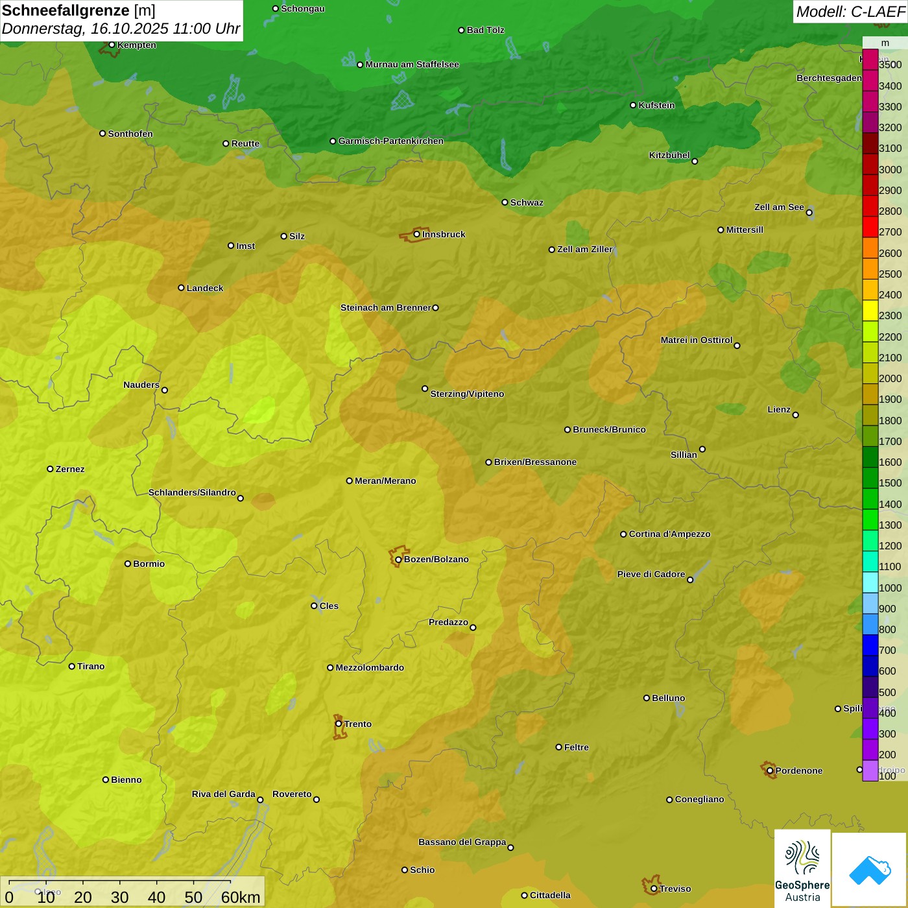Click the Meran/Merano label
This screenshot has width=908, height=908.
coord(385,481)
